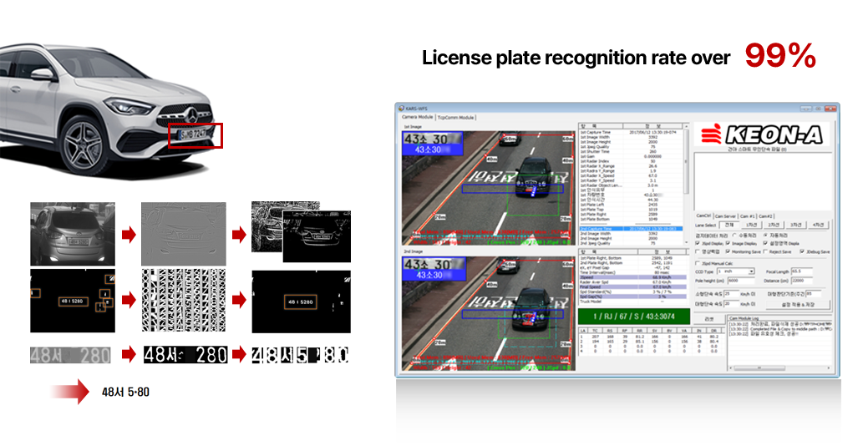The image size is (858, 446).
Task: Toggle the JDebug Save checkbox
Action: (801, 251)
